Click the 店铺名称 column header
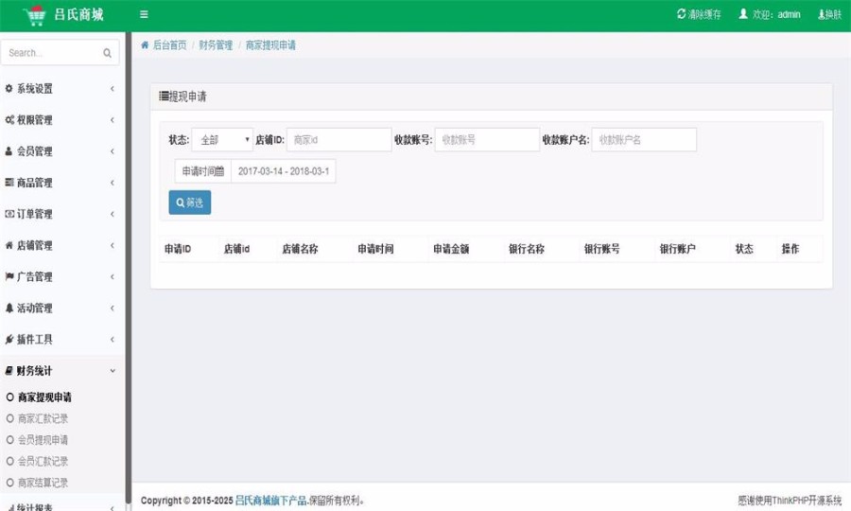Screen dimensions: 851x511 300,249
